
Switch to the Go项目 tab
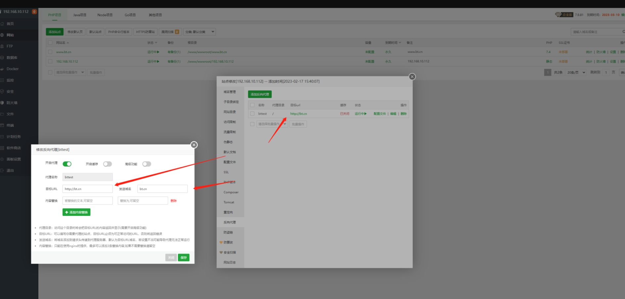coord(130,15)
